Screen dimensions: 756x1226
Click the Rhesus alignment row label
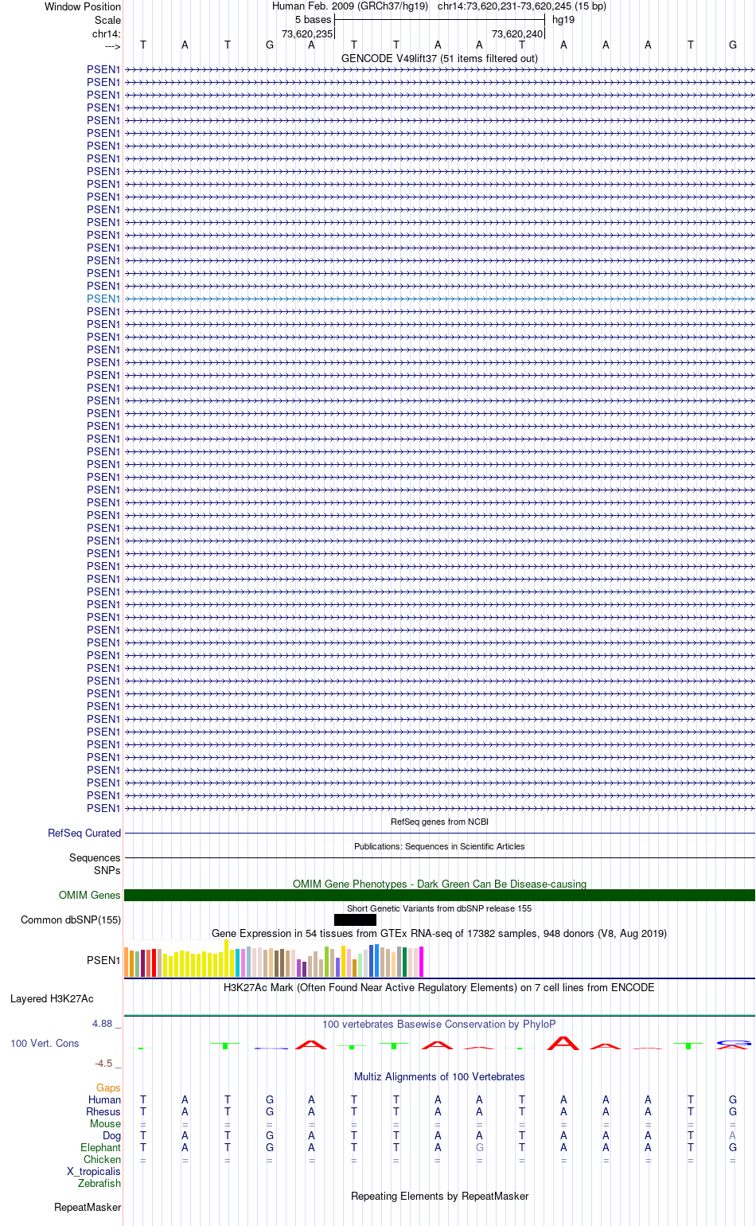103,1111
